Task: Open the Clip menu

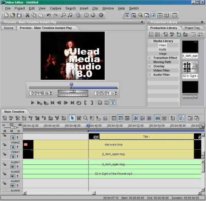Action: click(x=95, y=8)
